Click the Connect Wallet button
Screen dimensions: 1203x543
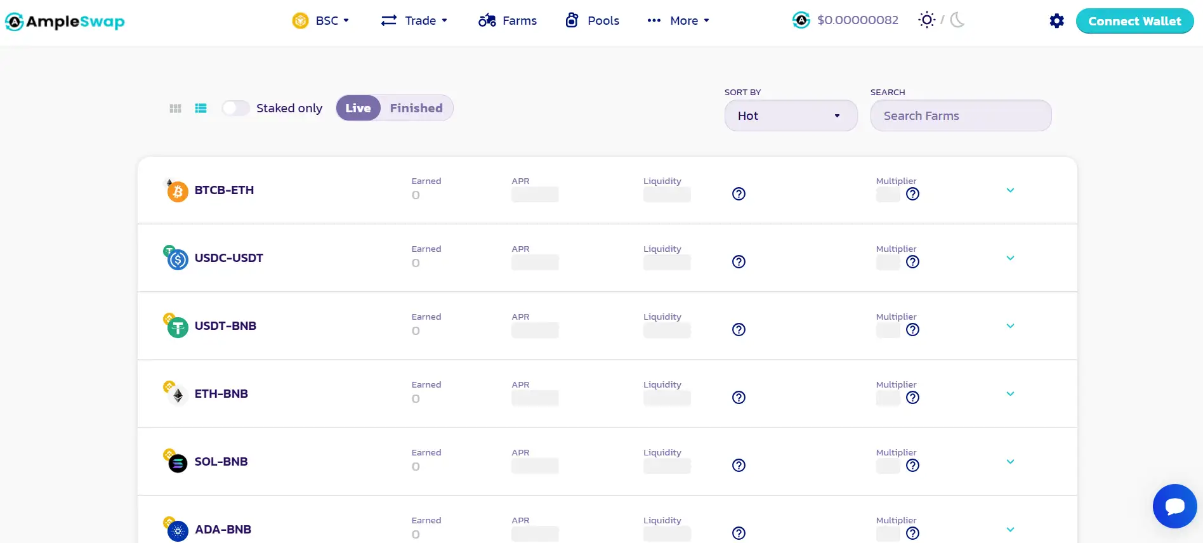click(x=1134, y=21)
